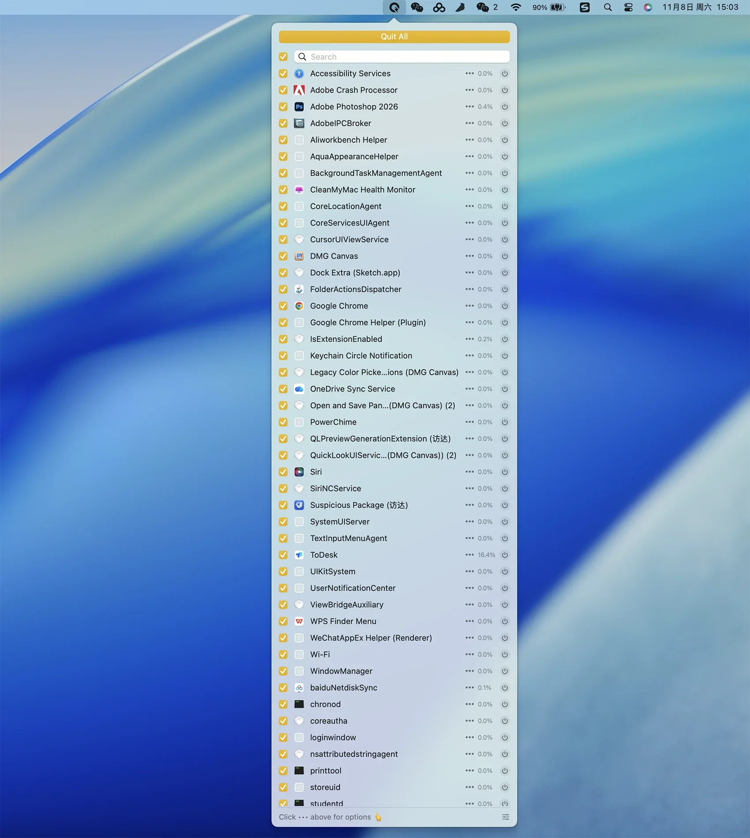Open Wi-Fi menu in the menu bar
The image size is (750, 838).
pos(515,8)
